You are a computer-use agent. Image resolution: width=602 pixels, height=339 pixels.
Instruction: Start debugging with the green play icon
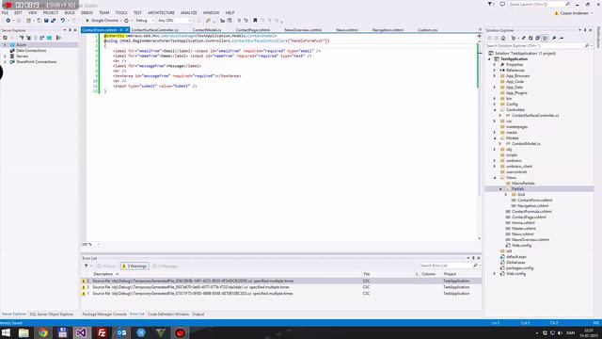pos(87,21)
